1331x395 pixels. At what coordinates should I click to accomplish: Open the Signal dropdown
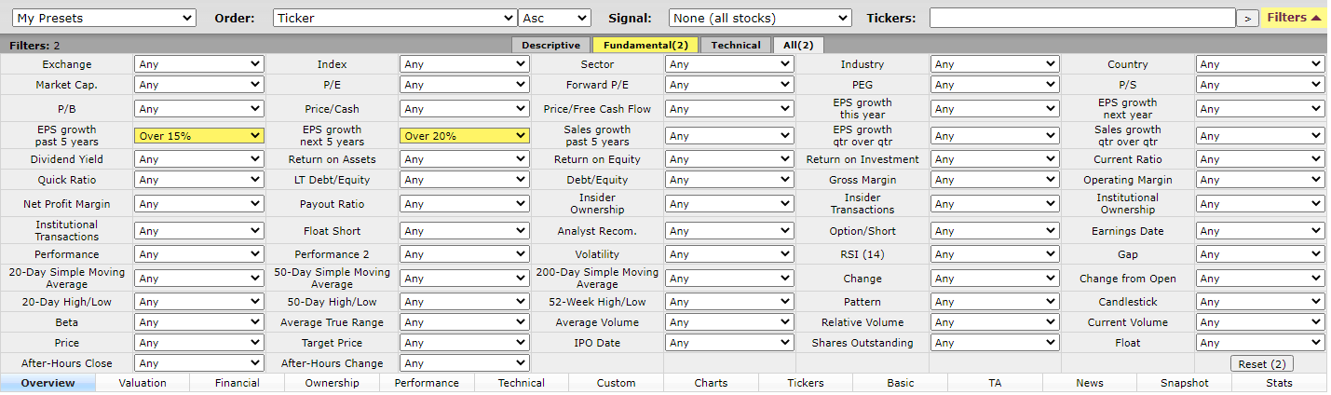760,19
